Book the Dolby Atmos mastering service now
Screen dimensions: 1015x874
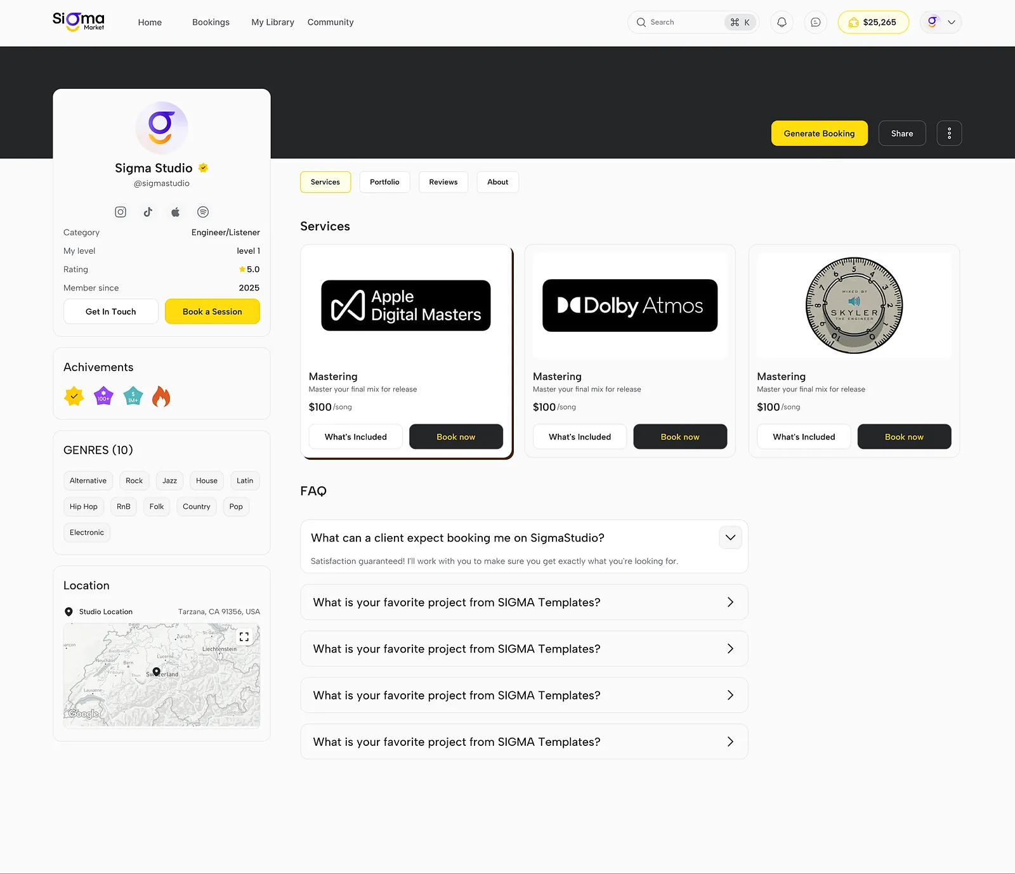(x=680, y=436)
